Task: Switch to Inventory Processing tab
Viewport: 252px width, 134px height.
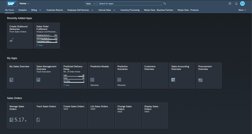Action: [130, 10]
